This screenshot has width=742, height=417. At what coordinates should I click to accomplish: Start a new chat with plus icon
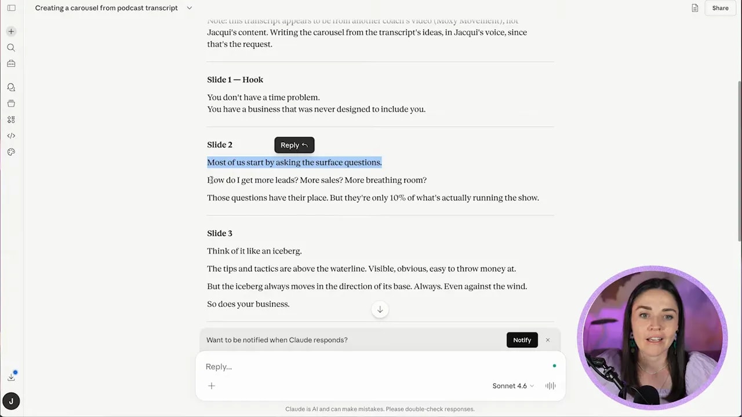click(x=11, y=31)
